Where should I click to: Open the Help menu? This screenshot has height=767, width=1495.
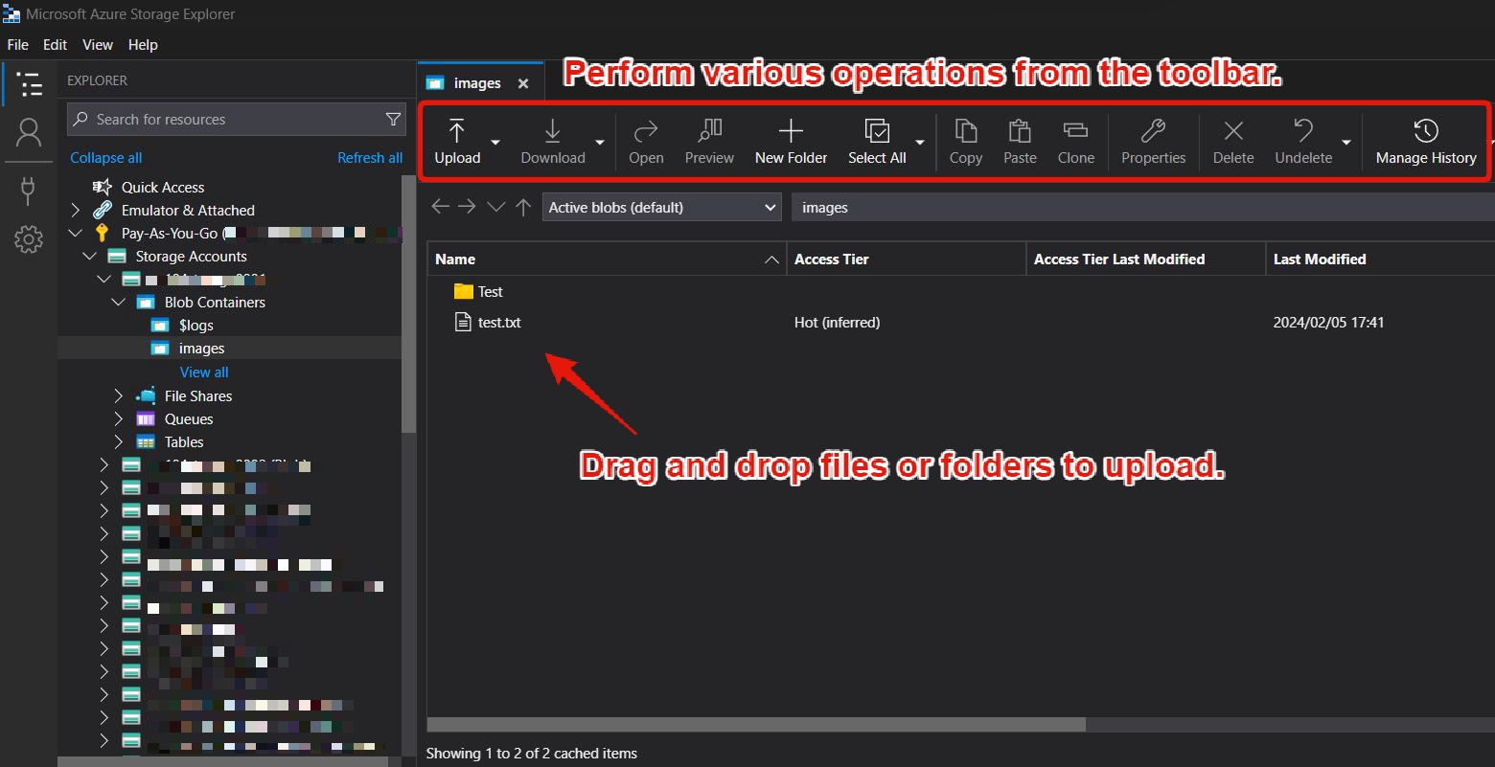pyautogui.click(x=143, y=44)
